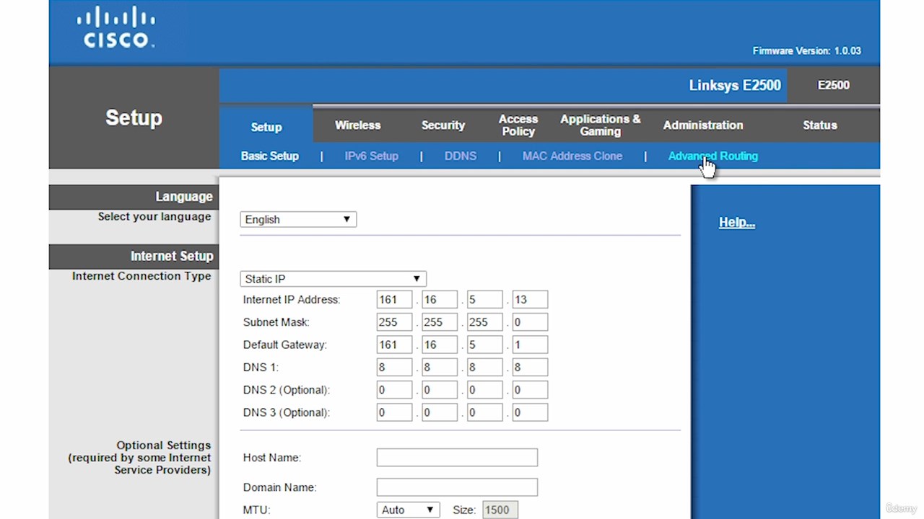
Task: Click Subnet Mask third octet field
Action: coord(484,322)
